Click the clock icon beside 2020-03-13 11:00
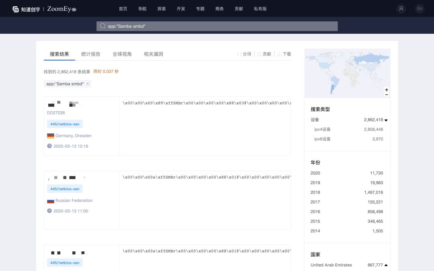This screenshot has height=271, width=434. point(49,211)
